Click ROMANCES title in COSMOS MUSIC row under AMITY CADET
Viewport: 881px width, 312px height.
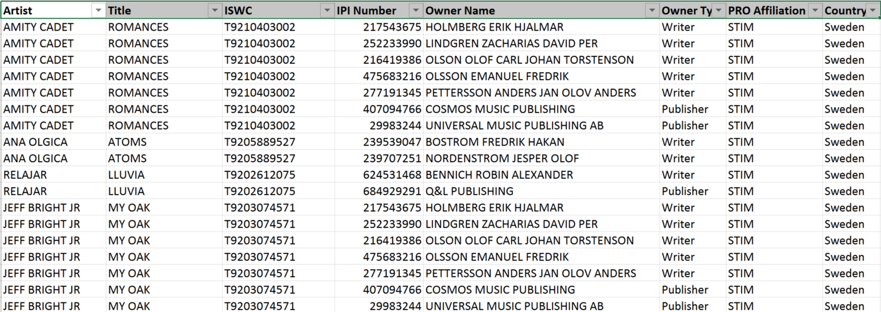pyautogui.click(x=164, y=109)
